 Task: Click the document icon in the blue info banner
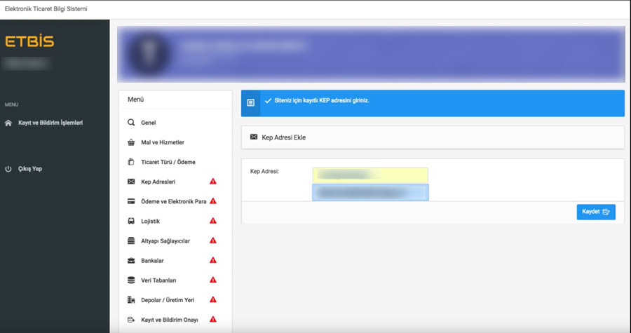click(251, 103)
